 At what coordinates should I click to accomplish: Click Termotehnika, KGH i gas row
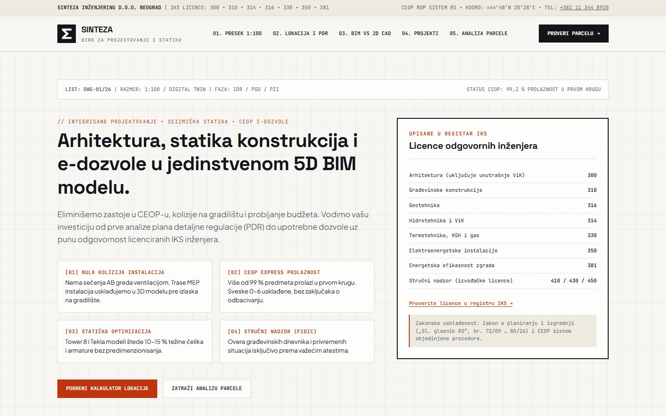(503, 235)
